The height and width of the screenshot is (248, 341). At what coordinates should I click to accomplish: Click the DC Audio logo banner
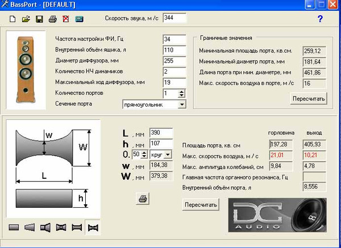coord(277,215)
